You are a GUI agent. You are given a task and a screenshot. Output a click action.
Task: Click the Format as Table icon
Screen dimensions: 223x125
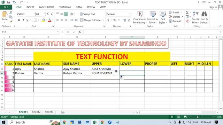[153, 14]
